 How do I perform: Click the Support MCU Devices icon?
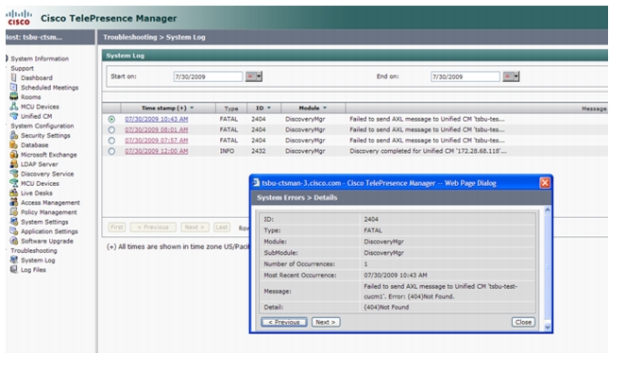tap(14, 107)
